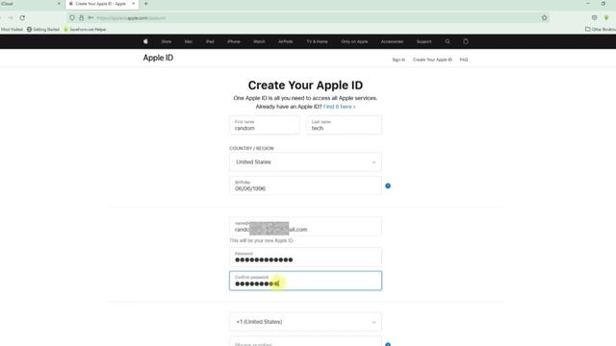Click the green extension icon in toolbar

tap(606, 17)
